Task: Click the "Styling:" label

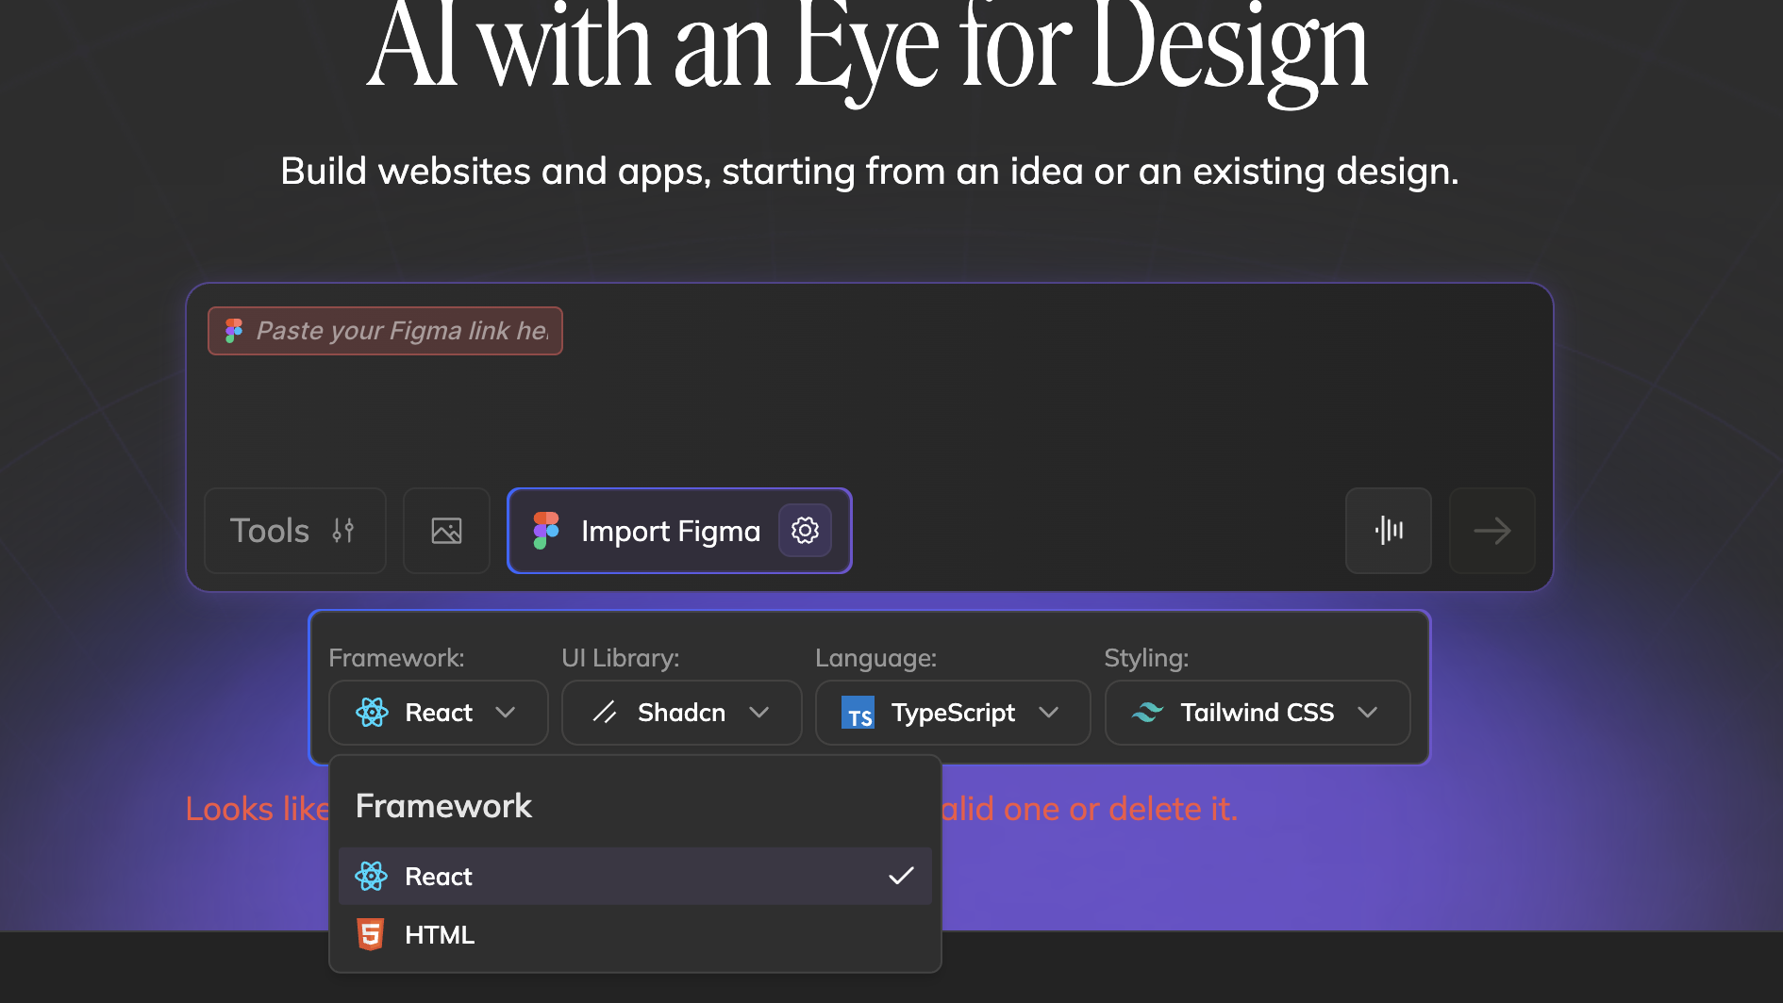Action: (1146, 658)
